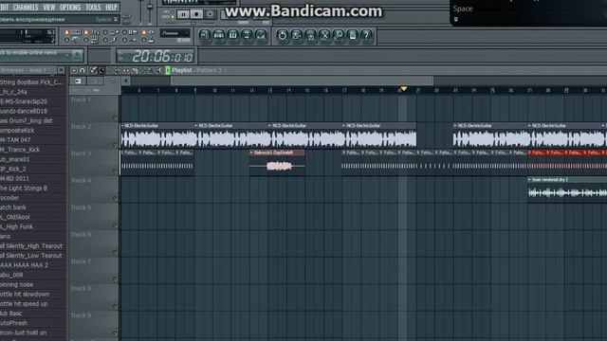Mute Track 8 with its green dot

tap(115, 306)
